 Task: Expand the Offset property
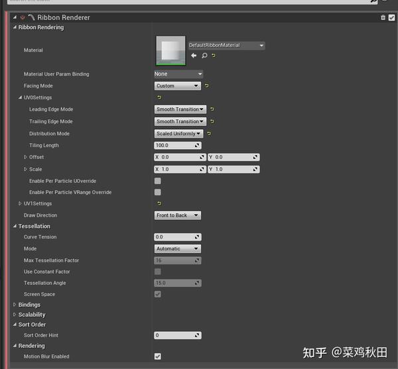click(25, 157)
